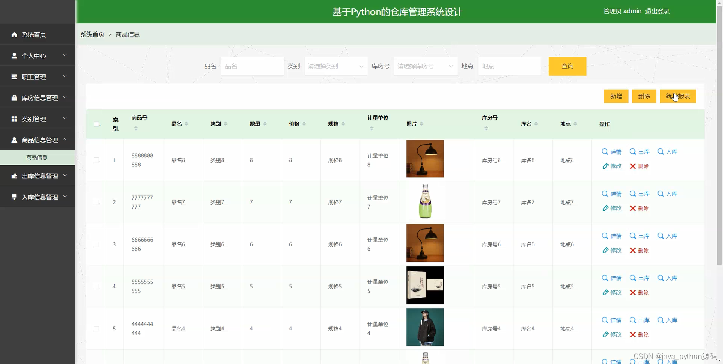Image resolution: width=723 pixels, height=364 pixels.
Task: Delete the 品名6 row
Action: 639,250
